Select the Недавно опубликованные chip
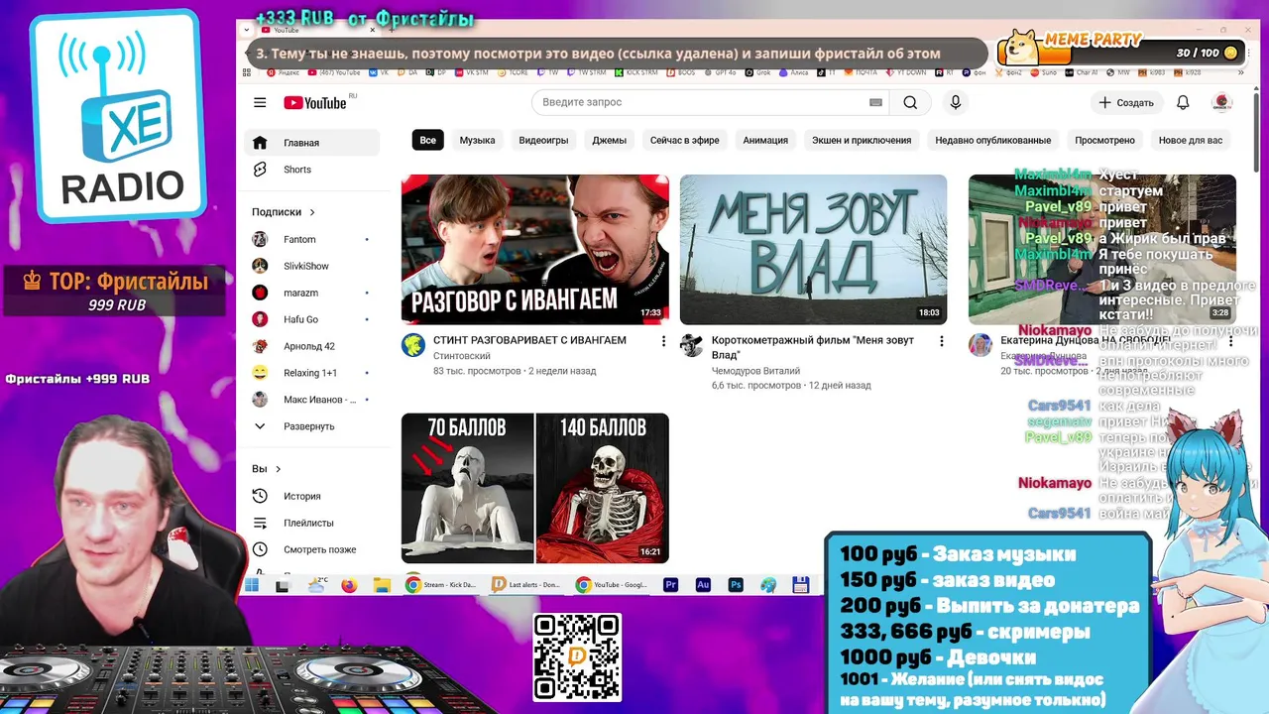1269x714 pixels. point(992,140)
